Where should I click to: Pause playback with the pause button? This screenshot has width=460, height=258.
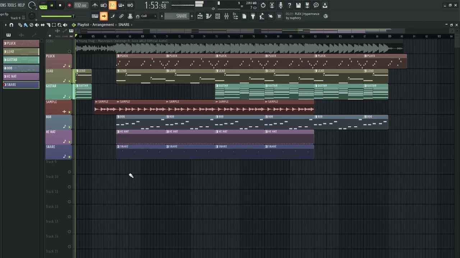pyautogui.click(x=52, y=5)
